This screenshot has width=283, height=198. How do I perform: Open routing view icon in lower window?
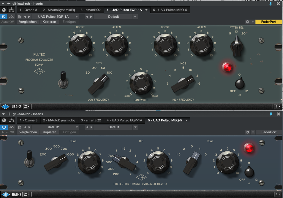tap(12, 120)
